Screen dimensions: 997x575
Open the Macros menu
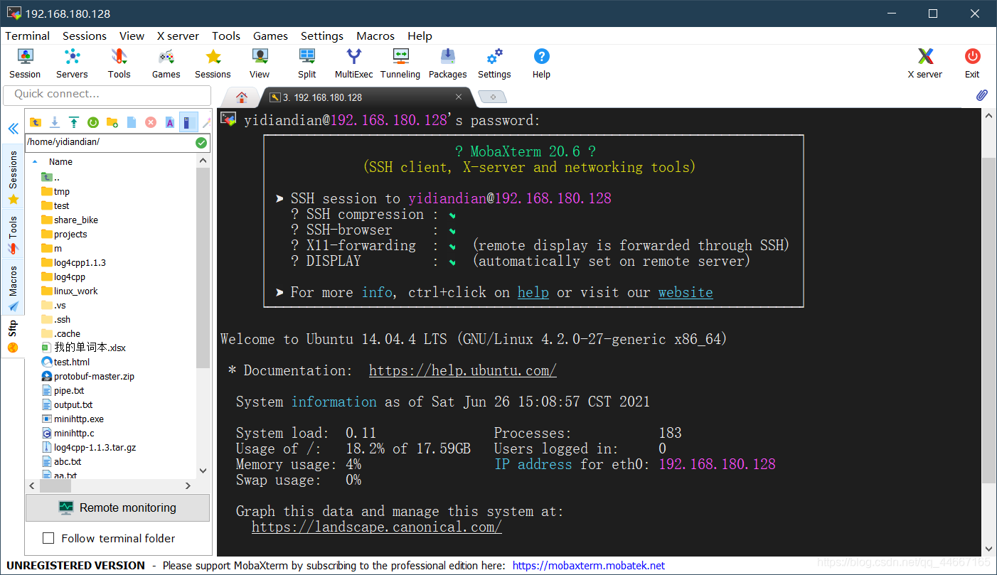[375, 36]
